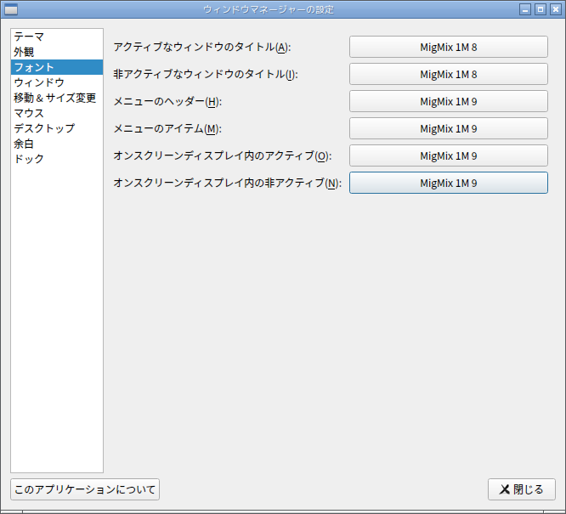
Task: Close window using title bar X icon
Action: 556,9
